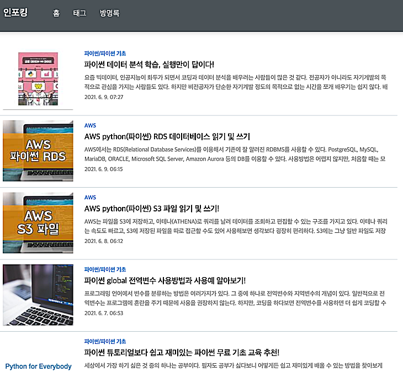Click the AWS 파이썬 RDS thumbnail
Viewport: 403px width, 372px height.
(x=38, y=151)
